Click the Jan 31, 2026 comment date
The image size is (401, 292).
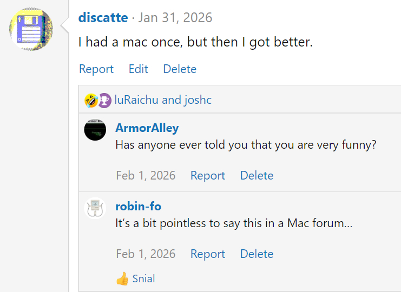pos(175,18)
